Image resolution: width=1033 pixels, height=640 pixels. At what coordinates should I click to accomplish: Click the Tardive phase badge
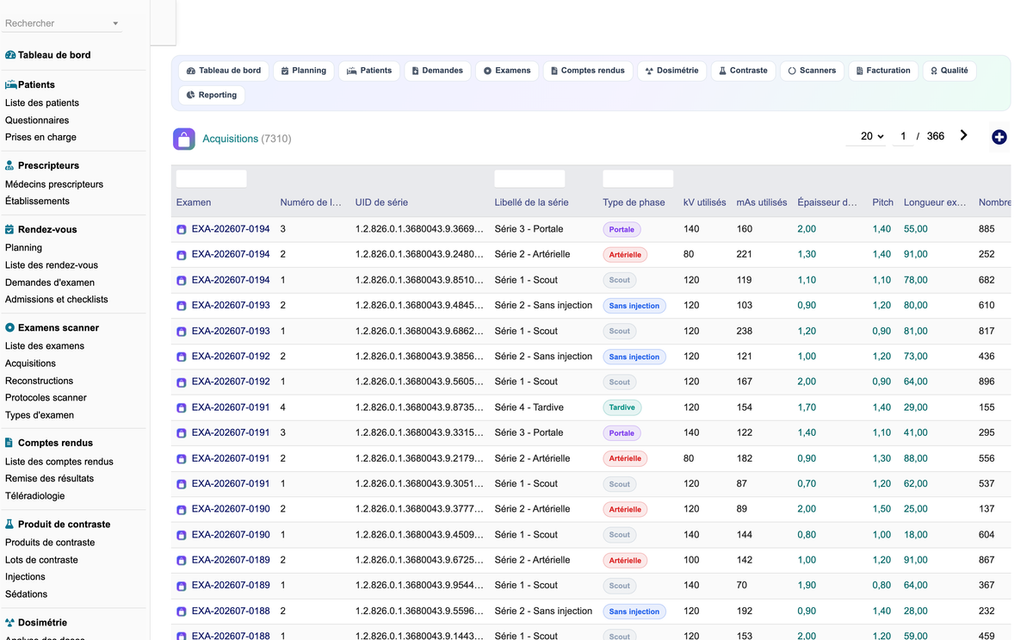coord(622,407)
